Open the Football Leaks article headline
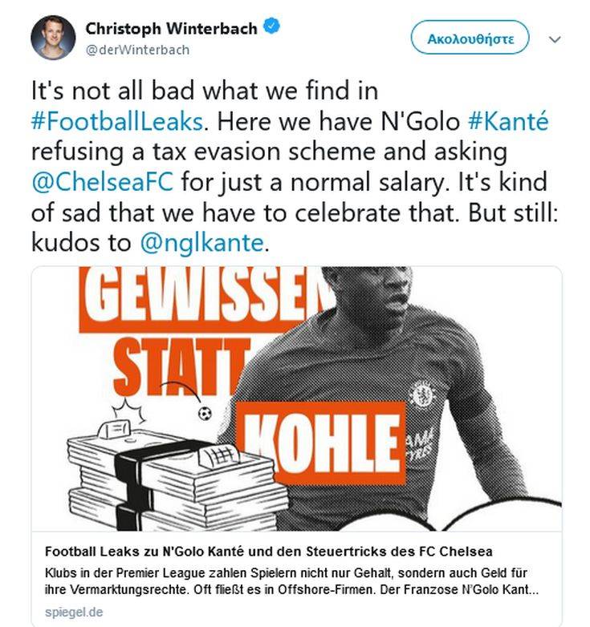 point(268,552)
